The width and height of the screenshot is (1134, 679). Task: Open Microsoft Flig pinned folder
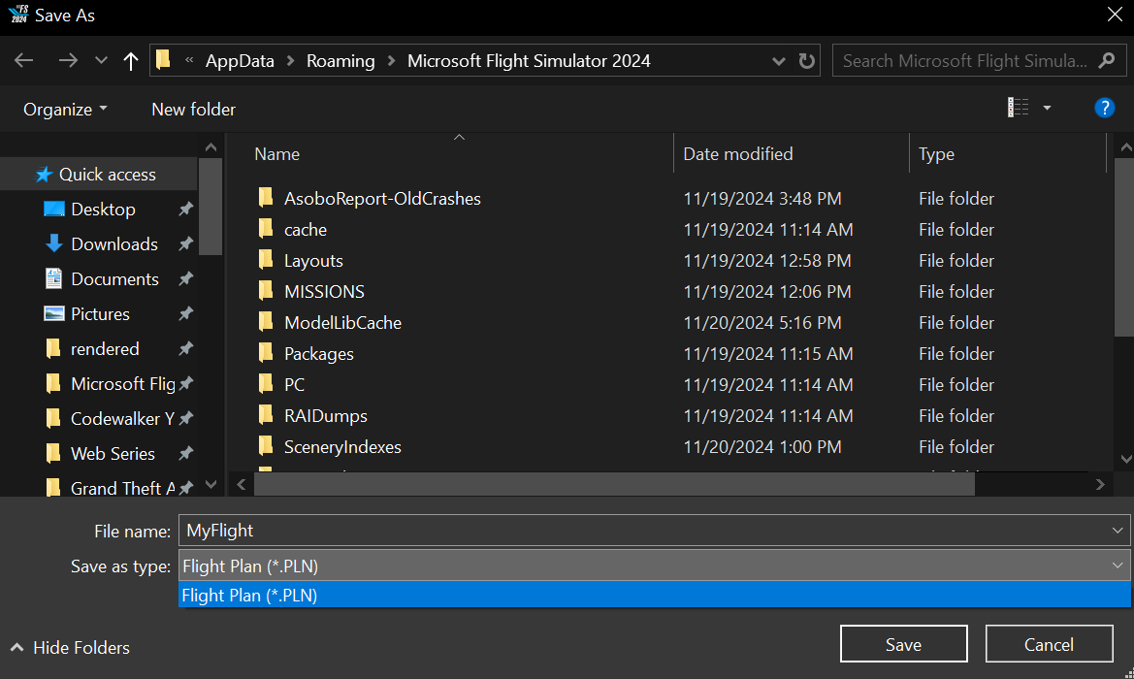click(x=123, y=383)
